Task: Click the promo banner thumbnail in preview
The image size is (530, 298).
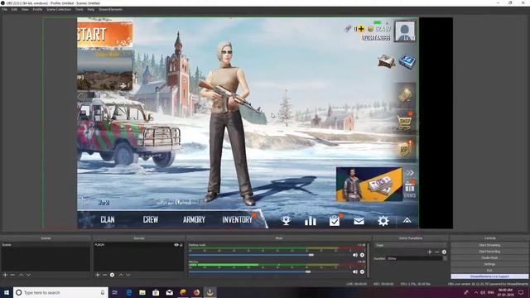Action: pos(369,185)
